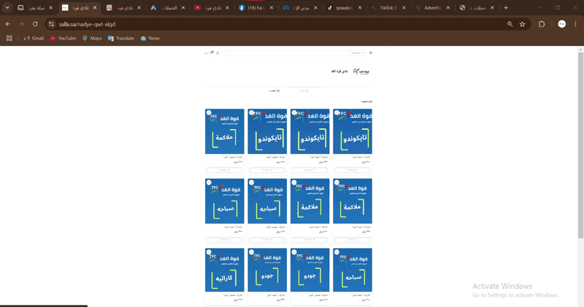Go back to the previous page
Viewport: 584px width, 307px height.
[x=8, y=24]
